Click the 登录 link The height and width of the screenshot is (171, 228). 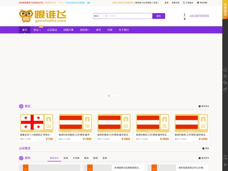coord(167,3)
